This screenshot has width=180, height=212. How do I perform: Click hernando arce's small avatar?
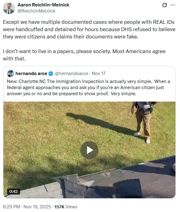11,74
